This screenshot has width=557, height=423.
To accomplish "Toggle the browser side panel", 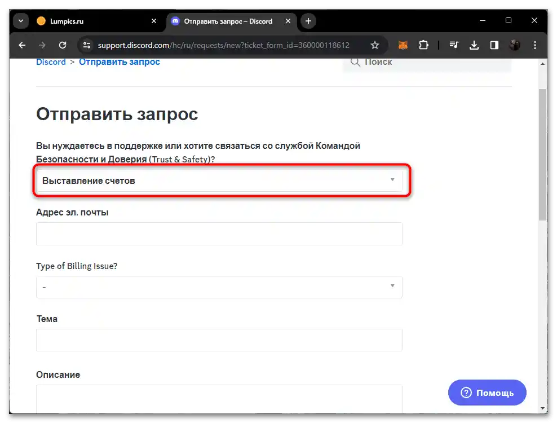I will 494,45.
